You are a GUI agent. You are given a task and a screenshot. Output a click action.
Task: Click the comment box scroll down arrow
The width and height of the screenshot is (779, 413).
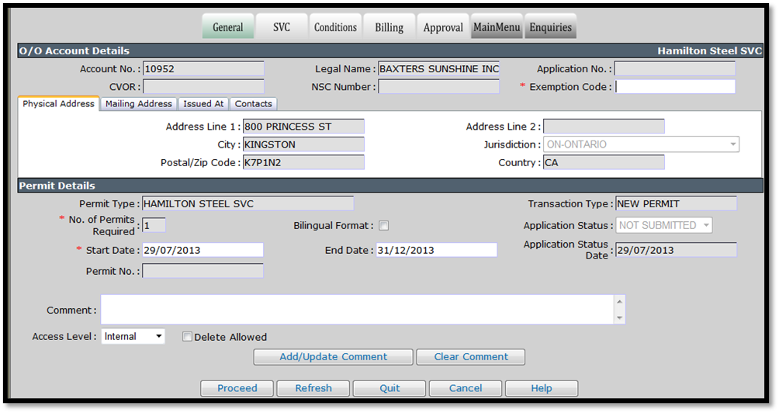[619, 318]
